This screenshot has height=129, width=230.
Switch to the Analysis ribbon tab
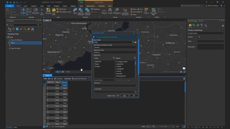pyautogui.click(x=34, y=6)
